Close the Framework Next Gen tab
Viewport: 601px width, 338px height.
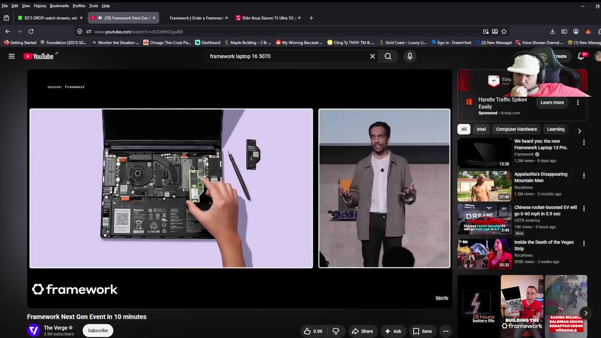pyautogui.click(x=154, y=18)
